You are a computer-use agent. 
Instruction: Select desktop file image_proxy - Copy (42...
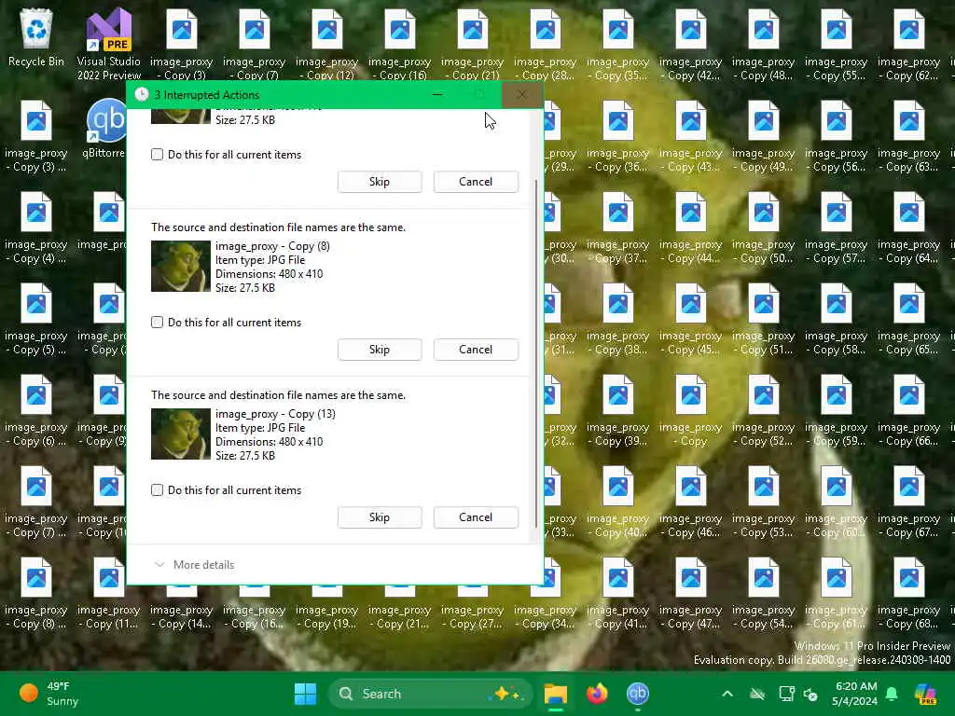691,44
